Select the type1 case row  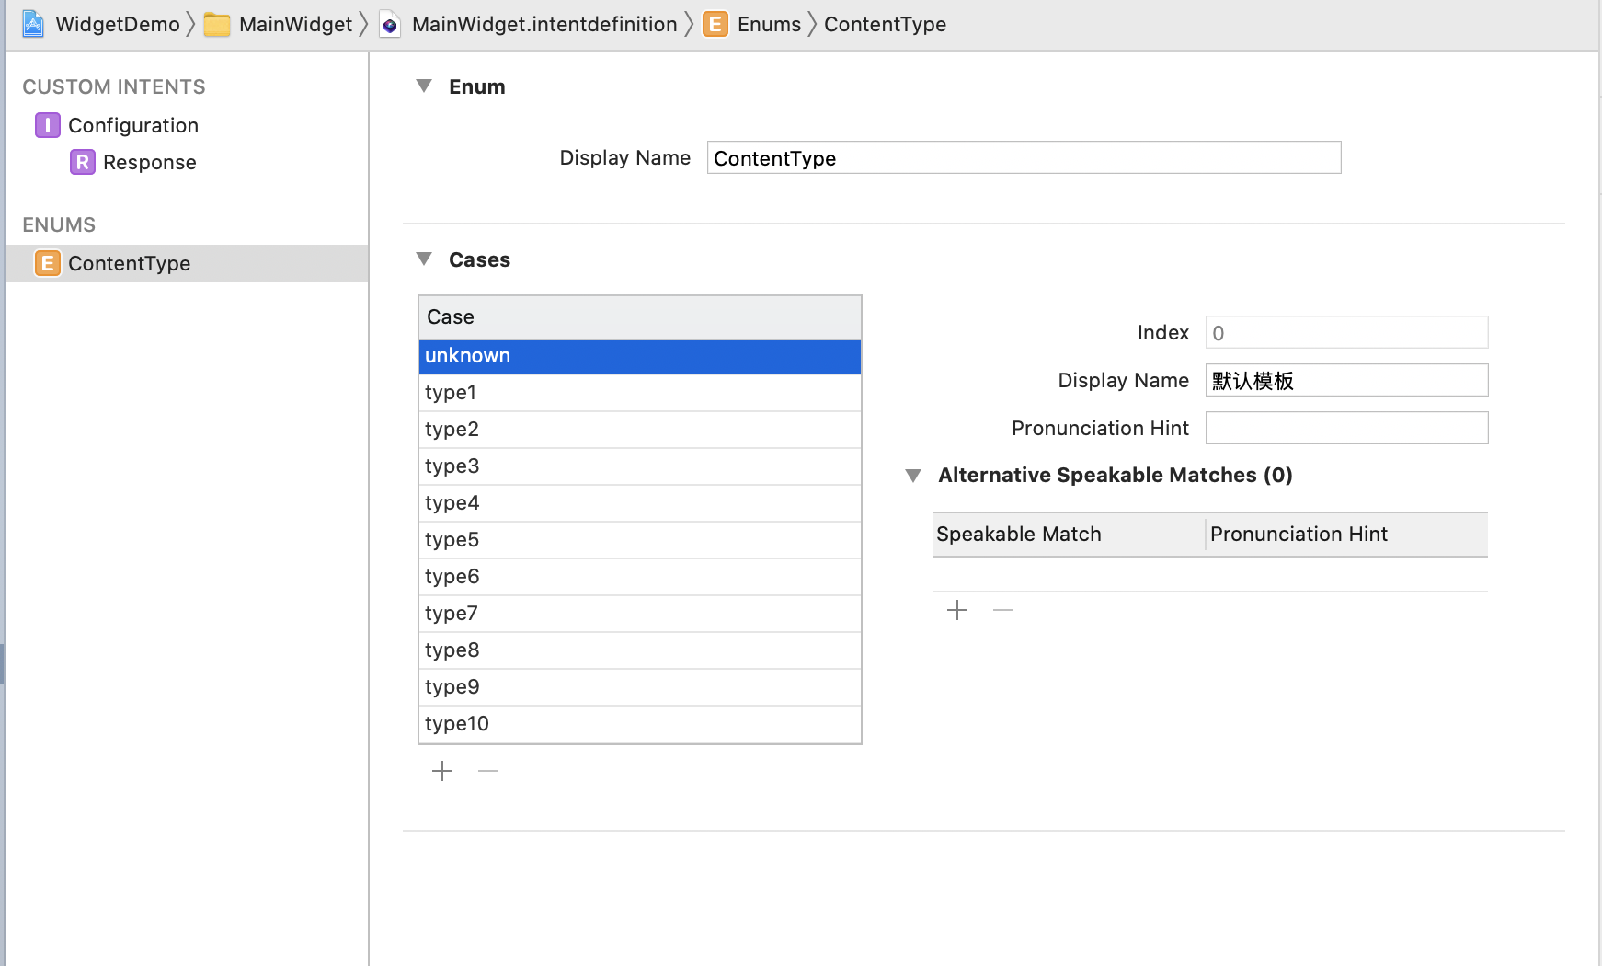(640, 393)
